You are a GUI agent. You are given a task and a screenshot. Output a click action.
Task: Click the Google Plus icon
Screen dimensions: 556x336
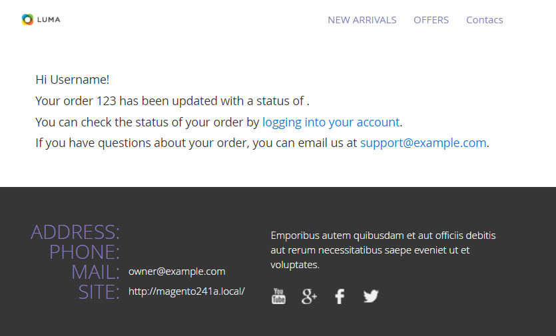309,296
